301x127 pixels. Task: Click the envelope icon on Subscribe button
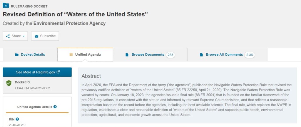36,36
